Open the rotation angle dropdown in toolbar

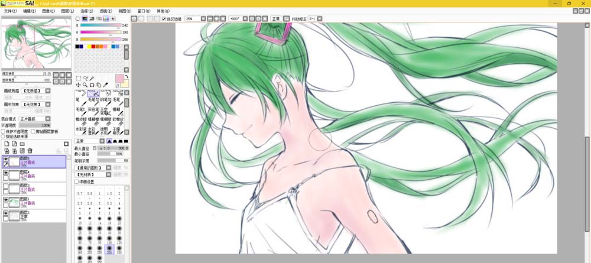point(245,18)
